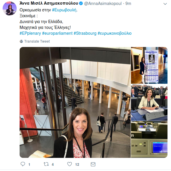Open the #europarliament hashtag
The height and width of the screenshot is (171, 171).
[57, 33]
